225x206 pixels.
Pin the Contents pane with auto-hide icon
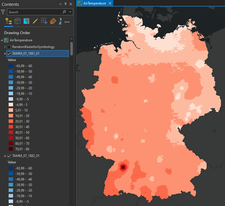tap(66, 4)
